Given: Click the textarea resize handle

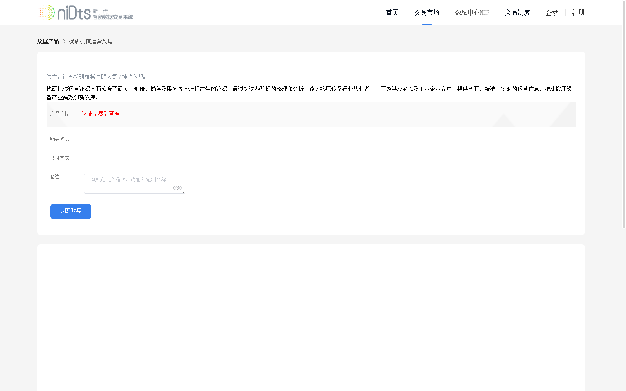Looking at the screenshot, I should tap(183, 191).
